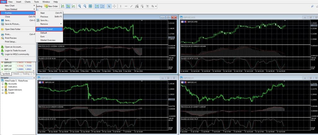Screen dimensions: 318x135
Task: Click the zoom in magnifier icon
Action: tap(80, 6)
